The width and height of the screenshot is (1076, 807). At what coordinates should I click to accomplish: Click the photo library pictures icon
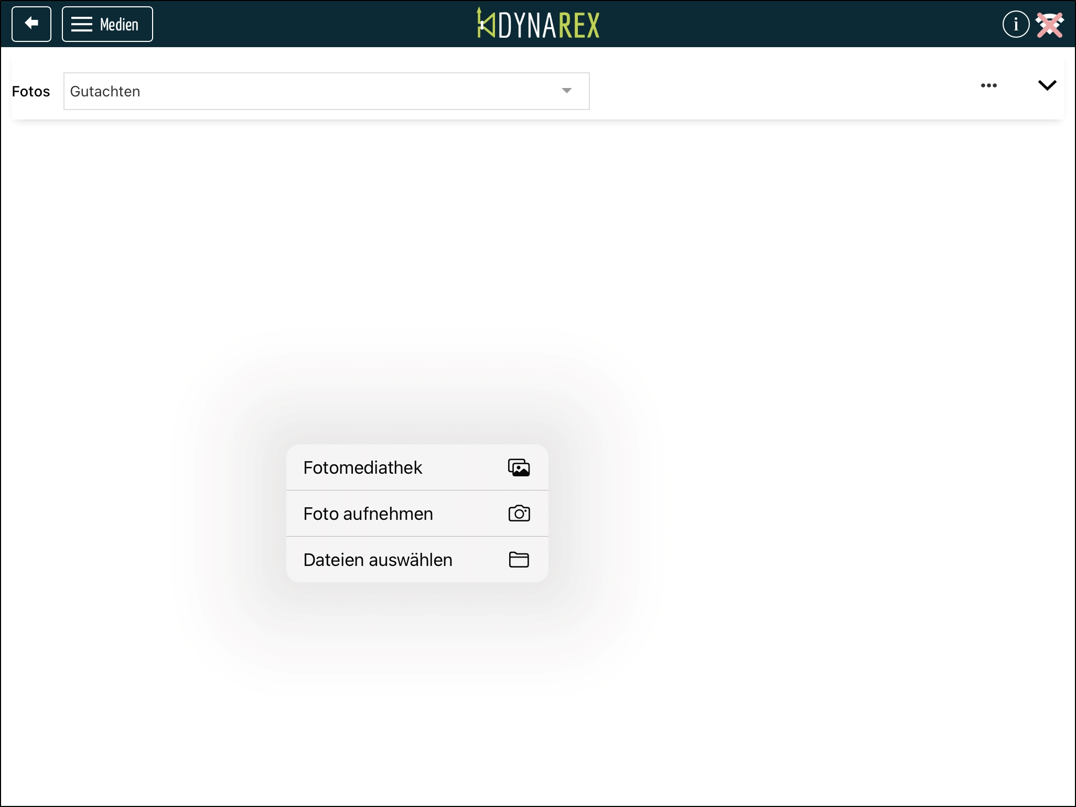point(519,467)
